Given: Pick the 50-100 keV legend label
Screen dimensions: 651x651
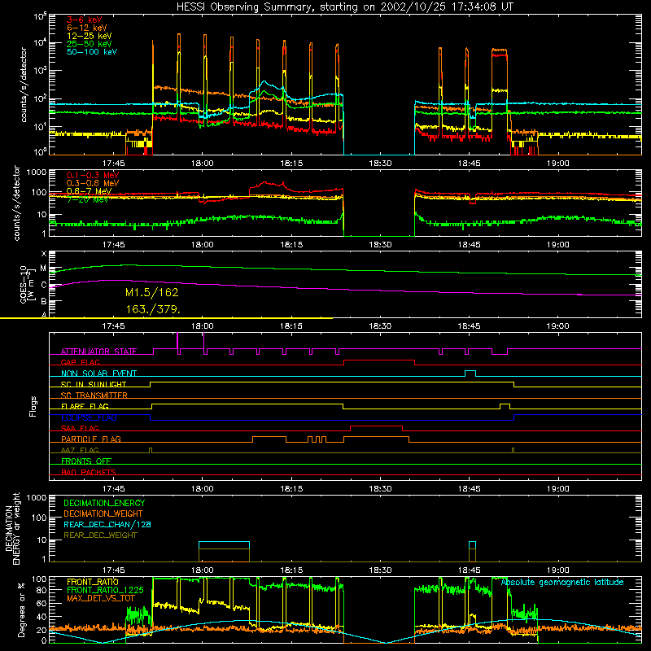Looking at the screenshot, I should pyautogui.click(x=92, y=52).
